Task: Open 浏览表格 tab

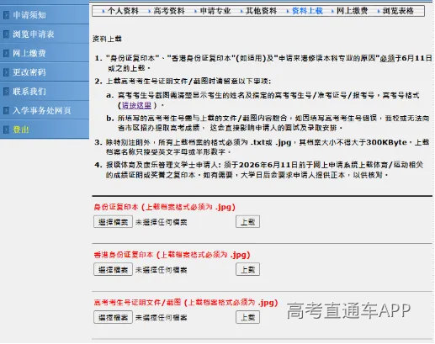Action: tap(398, 11)
